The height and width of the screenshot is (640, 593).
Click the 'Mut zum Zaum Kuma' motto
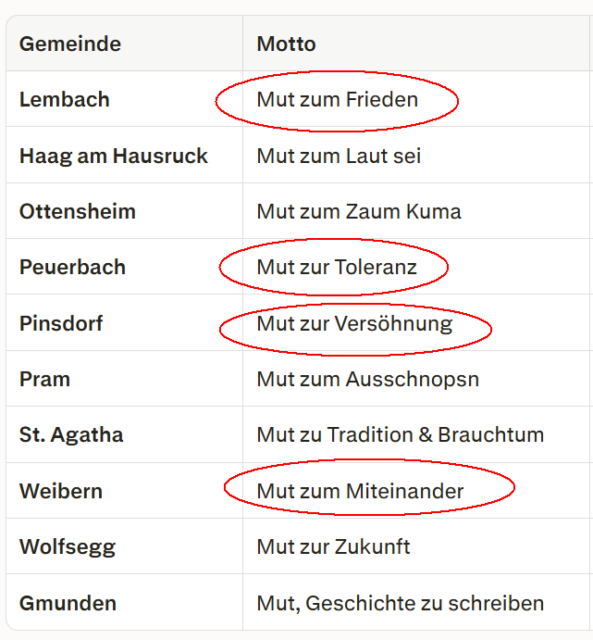coord(359,211)
